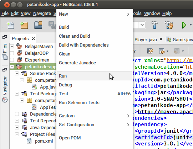Close the Projects tab
193x149 pixels.
coord(33,39)
